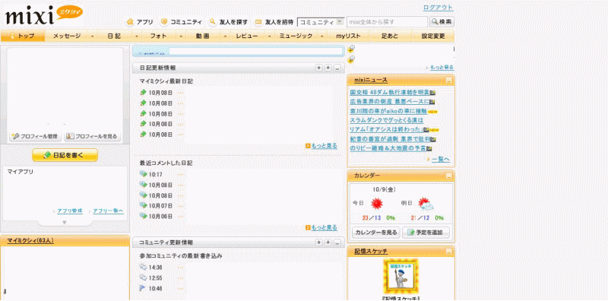
Task: Open the アプリ管理 link
Action: point(70,211)
